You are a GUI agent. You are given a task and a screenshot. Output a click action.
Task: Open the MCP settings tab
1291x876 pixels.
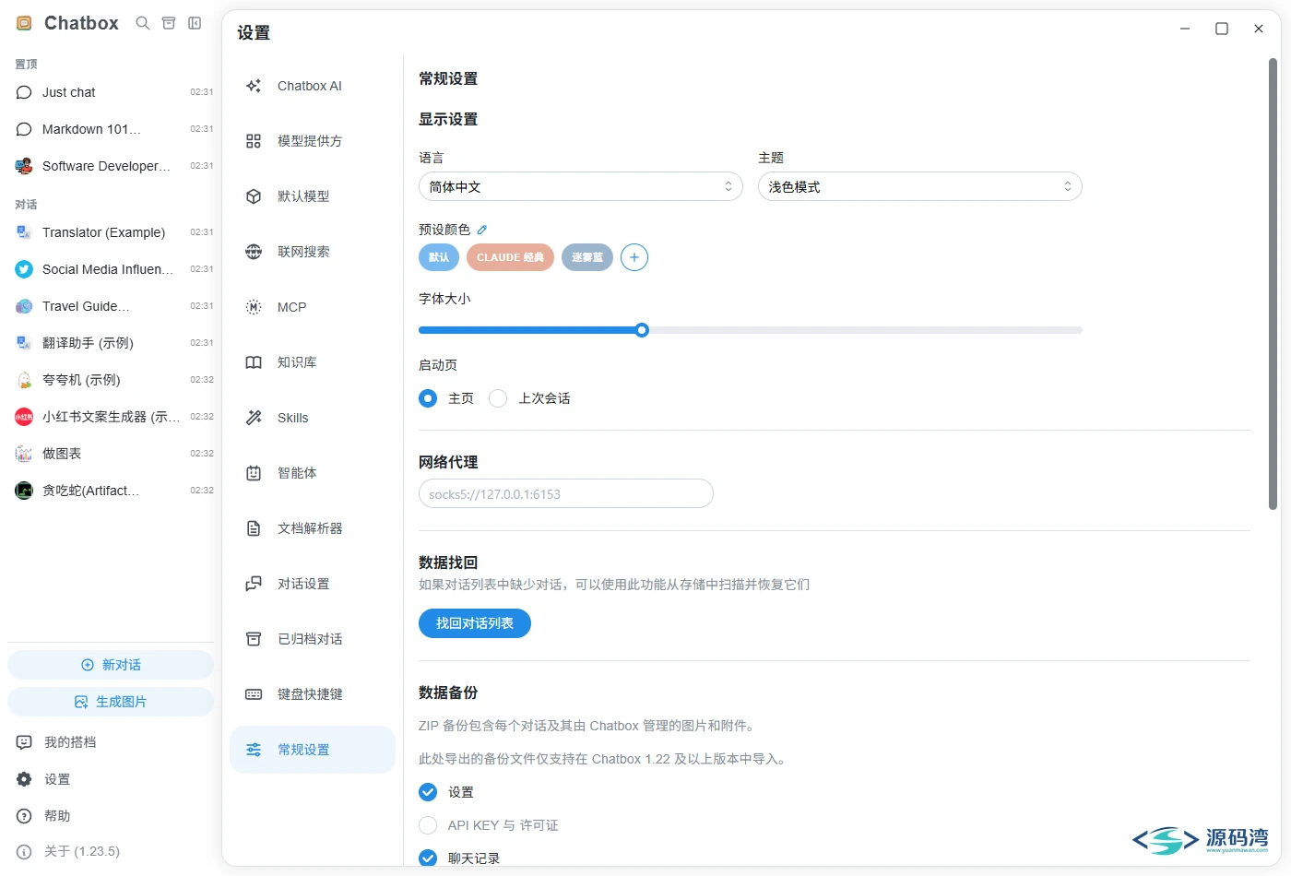tap(313, 307)
